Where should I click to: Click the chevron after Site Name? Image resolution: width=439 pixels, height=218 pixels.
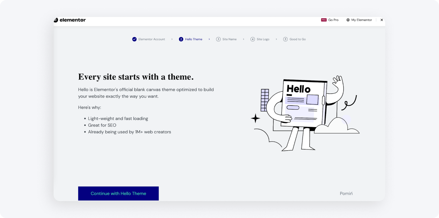pos(244,39)
